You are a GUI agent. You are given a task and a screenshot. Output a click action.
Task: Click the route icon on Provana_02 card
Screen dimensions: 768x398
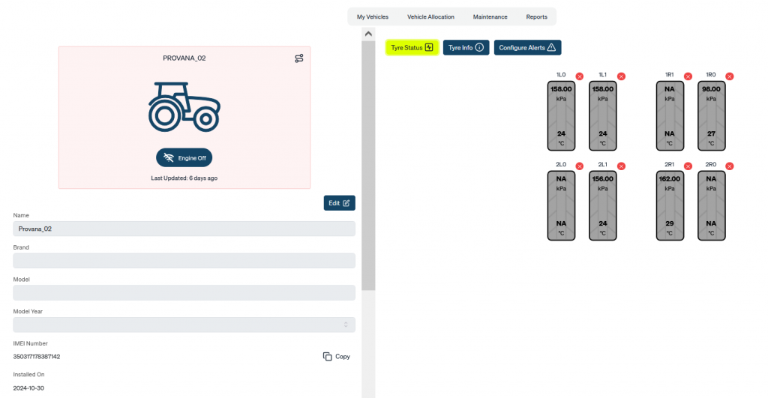tap(298, 58)
